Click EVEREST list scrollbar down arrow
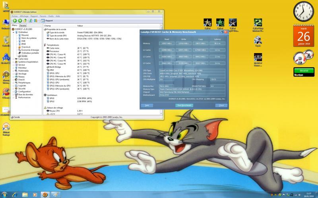This screenshot has width=318, height=198. pyautogui.click(x=161, y=113)
